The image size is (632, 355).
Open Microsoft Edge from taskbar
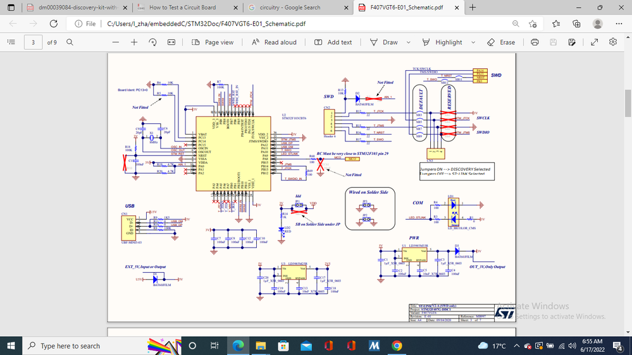click(x=239, y=346)
